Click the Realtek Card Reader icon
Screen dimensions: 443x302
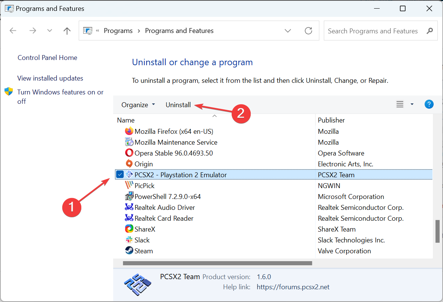pyautogui.click(x=129, y=218)
